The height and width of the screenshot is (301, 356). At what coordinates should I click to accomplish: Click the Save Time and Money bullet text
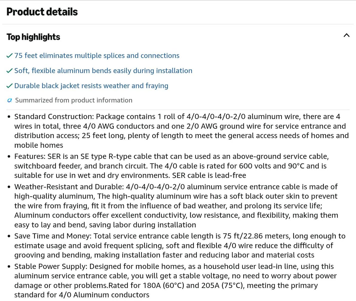(x=180, y=245)
